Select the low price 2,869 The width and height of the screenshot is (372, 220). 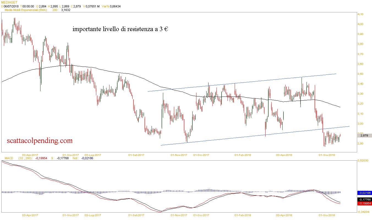66,6
